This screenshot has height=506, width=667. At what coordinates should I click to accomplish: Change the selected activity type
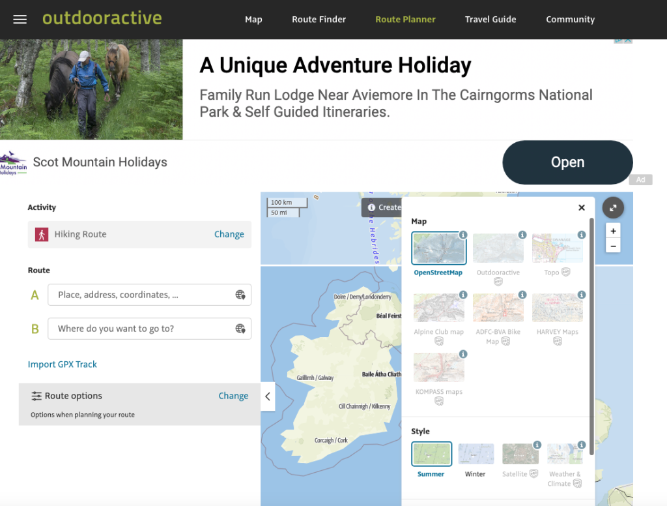229,234
